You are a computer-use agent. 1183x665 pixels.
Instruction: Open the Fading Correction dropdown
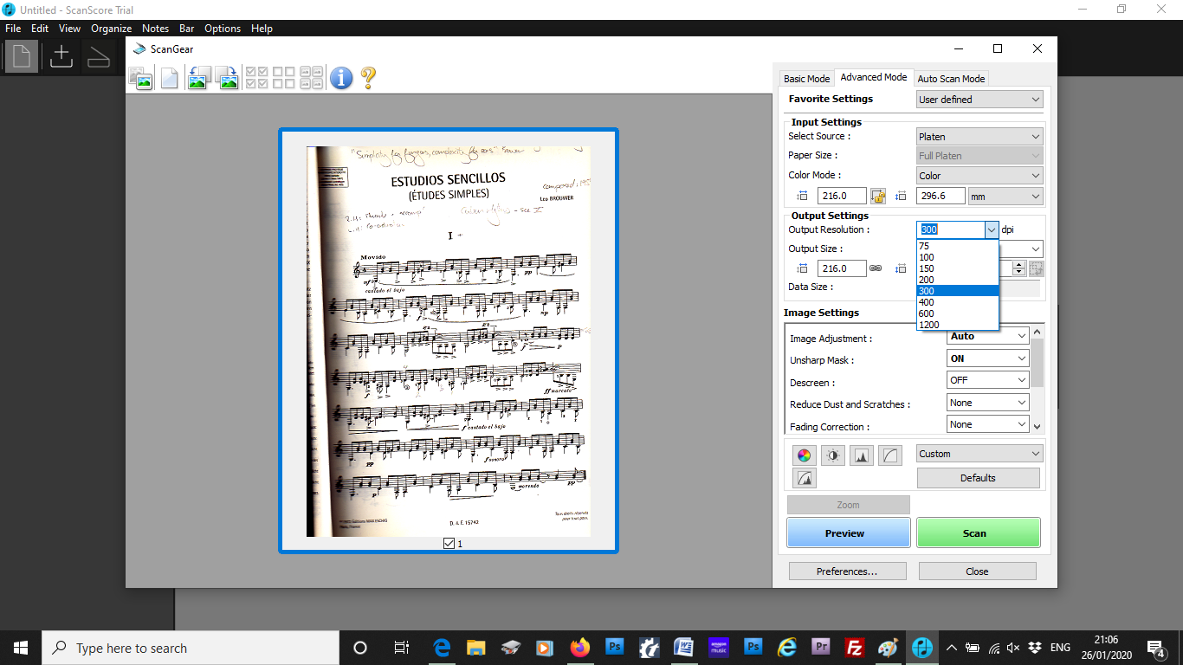[988, 424]
